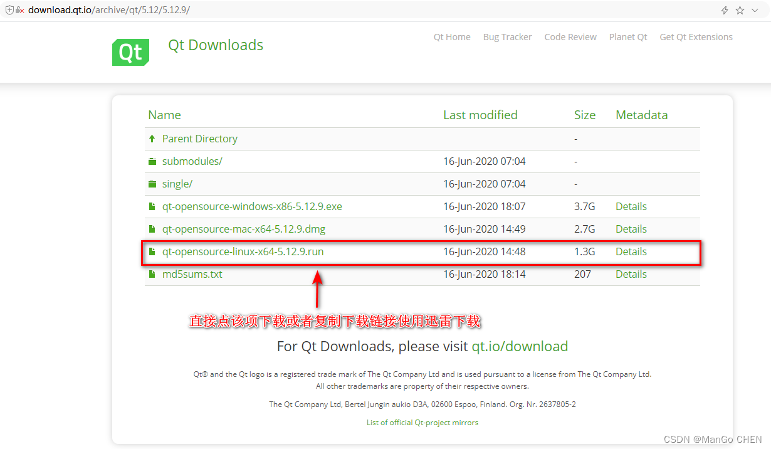
Task: Click the Qt logo icon
Action: point(130,52)
